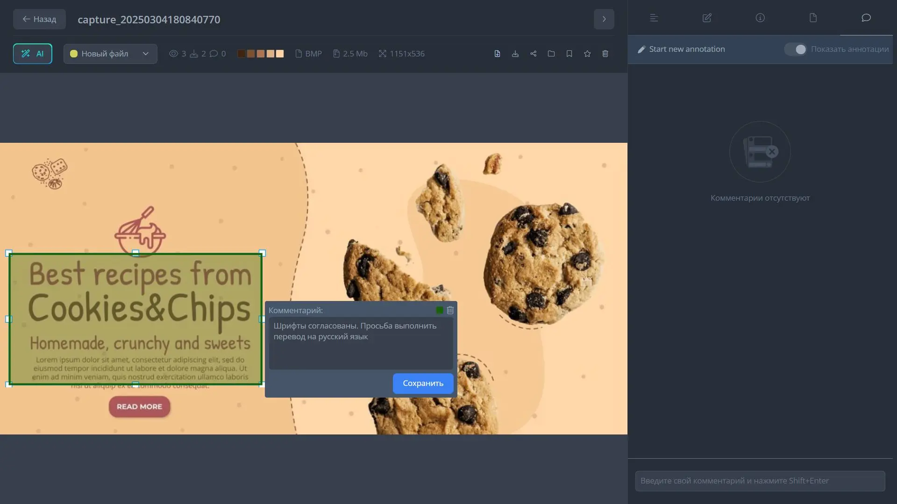The width and height of the screenshot is (897, 504).
Task: Click the file title capture_20250304180840770
Action: [149, 20]
